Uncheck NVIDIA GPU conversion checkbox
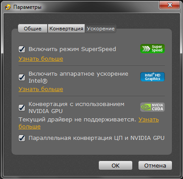The height and width of the screenshot is (179, 183). [22, 108]
